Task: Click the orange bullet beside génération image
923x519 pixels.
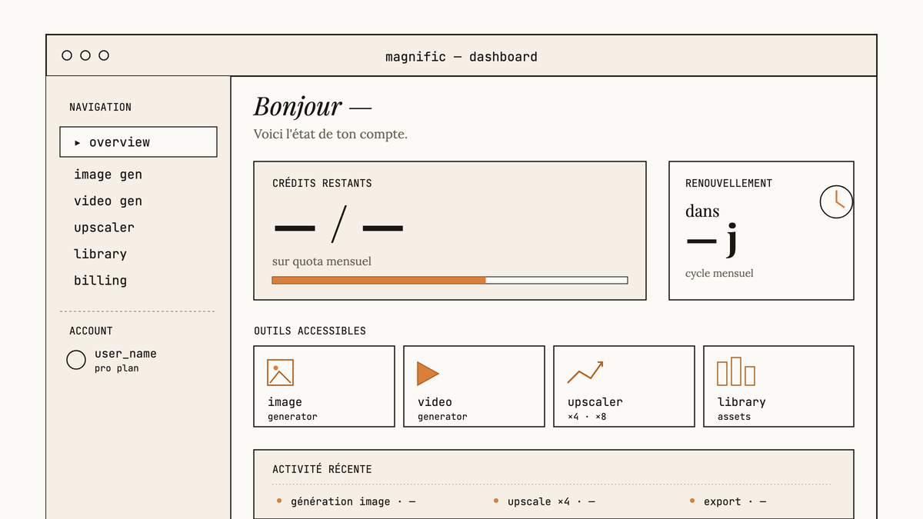Action: click(279, 501)
